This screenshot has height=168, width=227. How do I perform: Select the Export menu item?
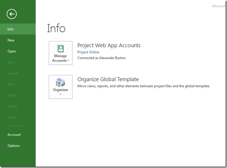click(18, 106)
